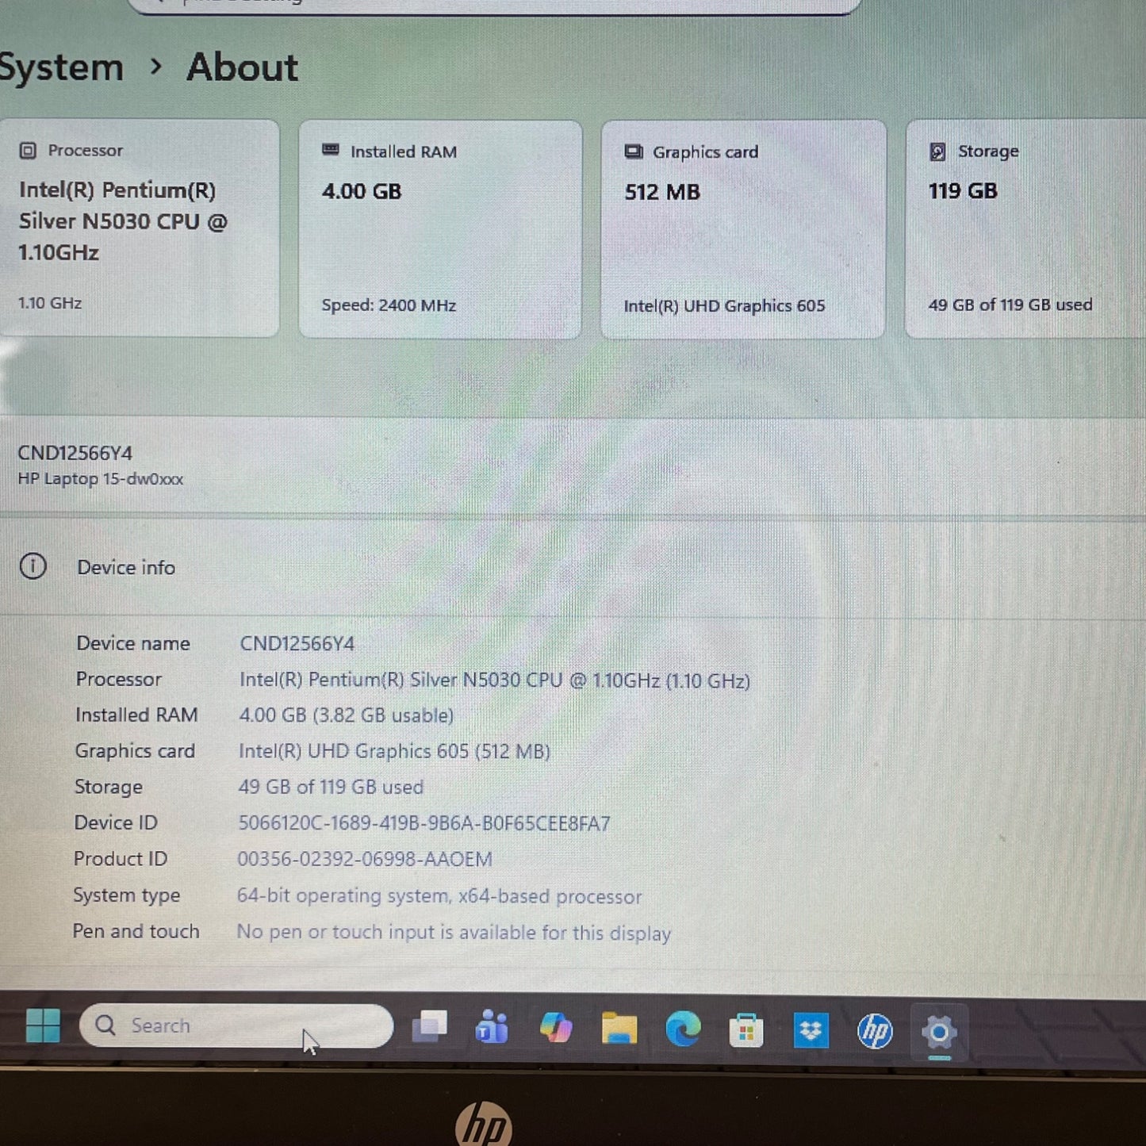Viewport: 1146px width, 1146px height.
Task: Click the Device name label in Device info
Action: point(133,643)
